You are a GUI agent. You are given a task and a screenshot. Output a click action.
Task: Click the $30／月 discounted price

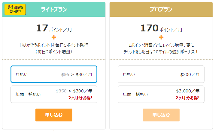[83, 74]
